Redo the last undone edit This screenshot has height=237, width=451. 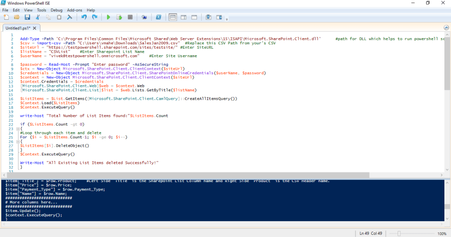(95, 17)
